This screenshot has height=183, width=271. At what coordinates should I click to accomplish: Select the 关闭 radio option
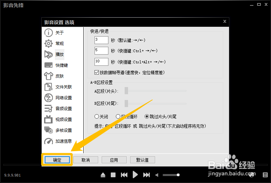pyautogui.click(x=97, y=116)
